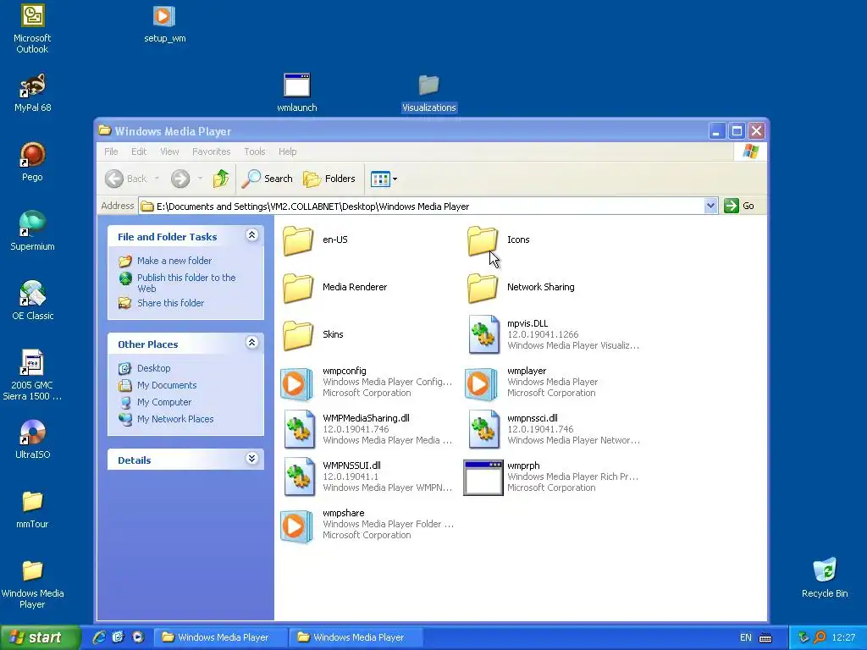Screen dimensions: 867x650
Task: Select the Visualizations desktop folder
Action: (429, 93)
